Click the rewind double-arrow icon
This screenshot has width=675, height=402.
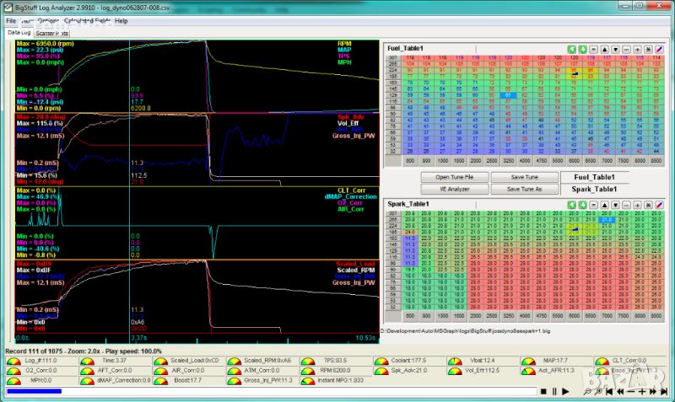click(x=622, y=391)
